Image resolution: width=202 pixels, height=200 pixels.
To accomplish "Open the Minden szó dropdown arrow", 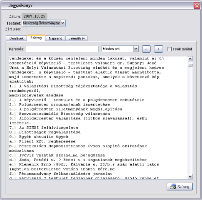I will (136, 49).
